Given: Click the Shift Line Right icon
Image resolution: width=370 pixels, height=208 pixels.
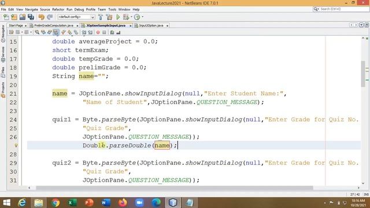Looking at the screenshot, I should [90, 32].
